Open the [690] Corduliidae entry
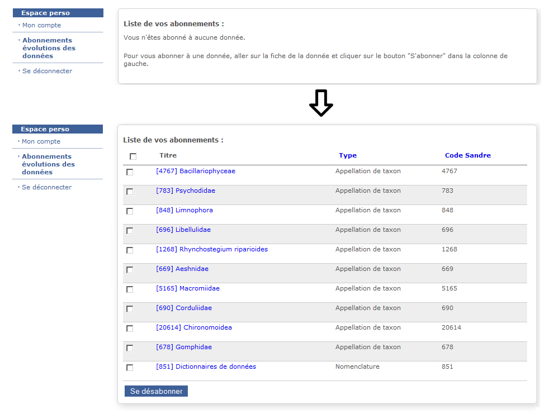Screen dimensions: 554x419 184,308
